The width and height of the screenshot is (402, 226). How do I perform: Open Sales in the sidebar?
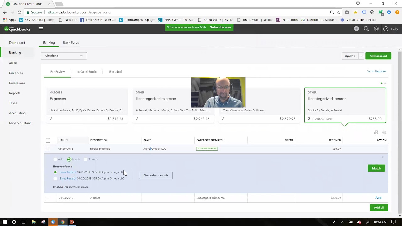[x=13, y=63]
